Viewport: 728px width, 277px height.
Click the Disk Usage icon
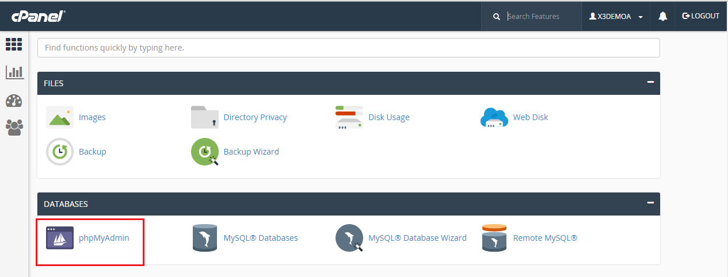349,117
